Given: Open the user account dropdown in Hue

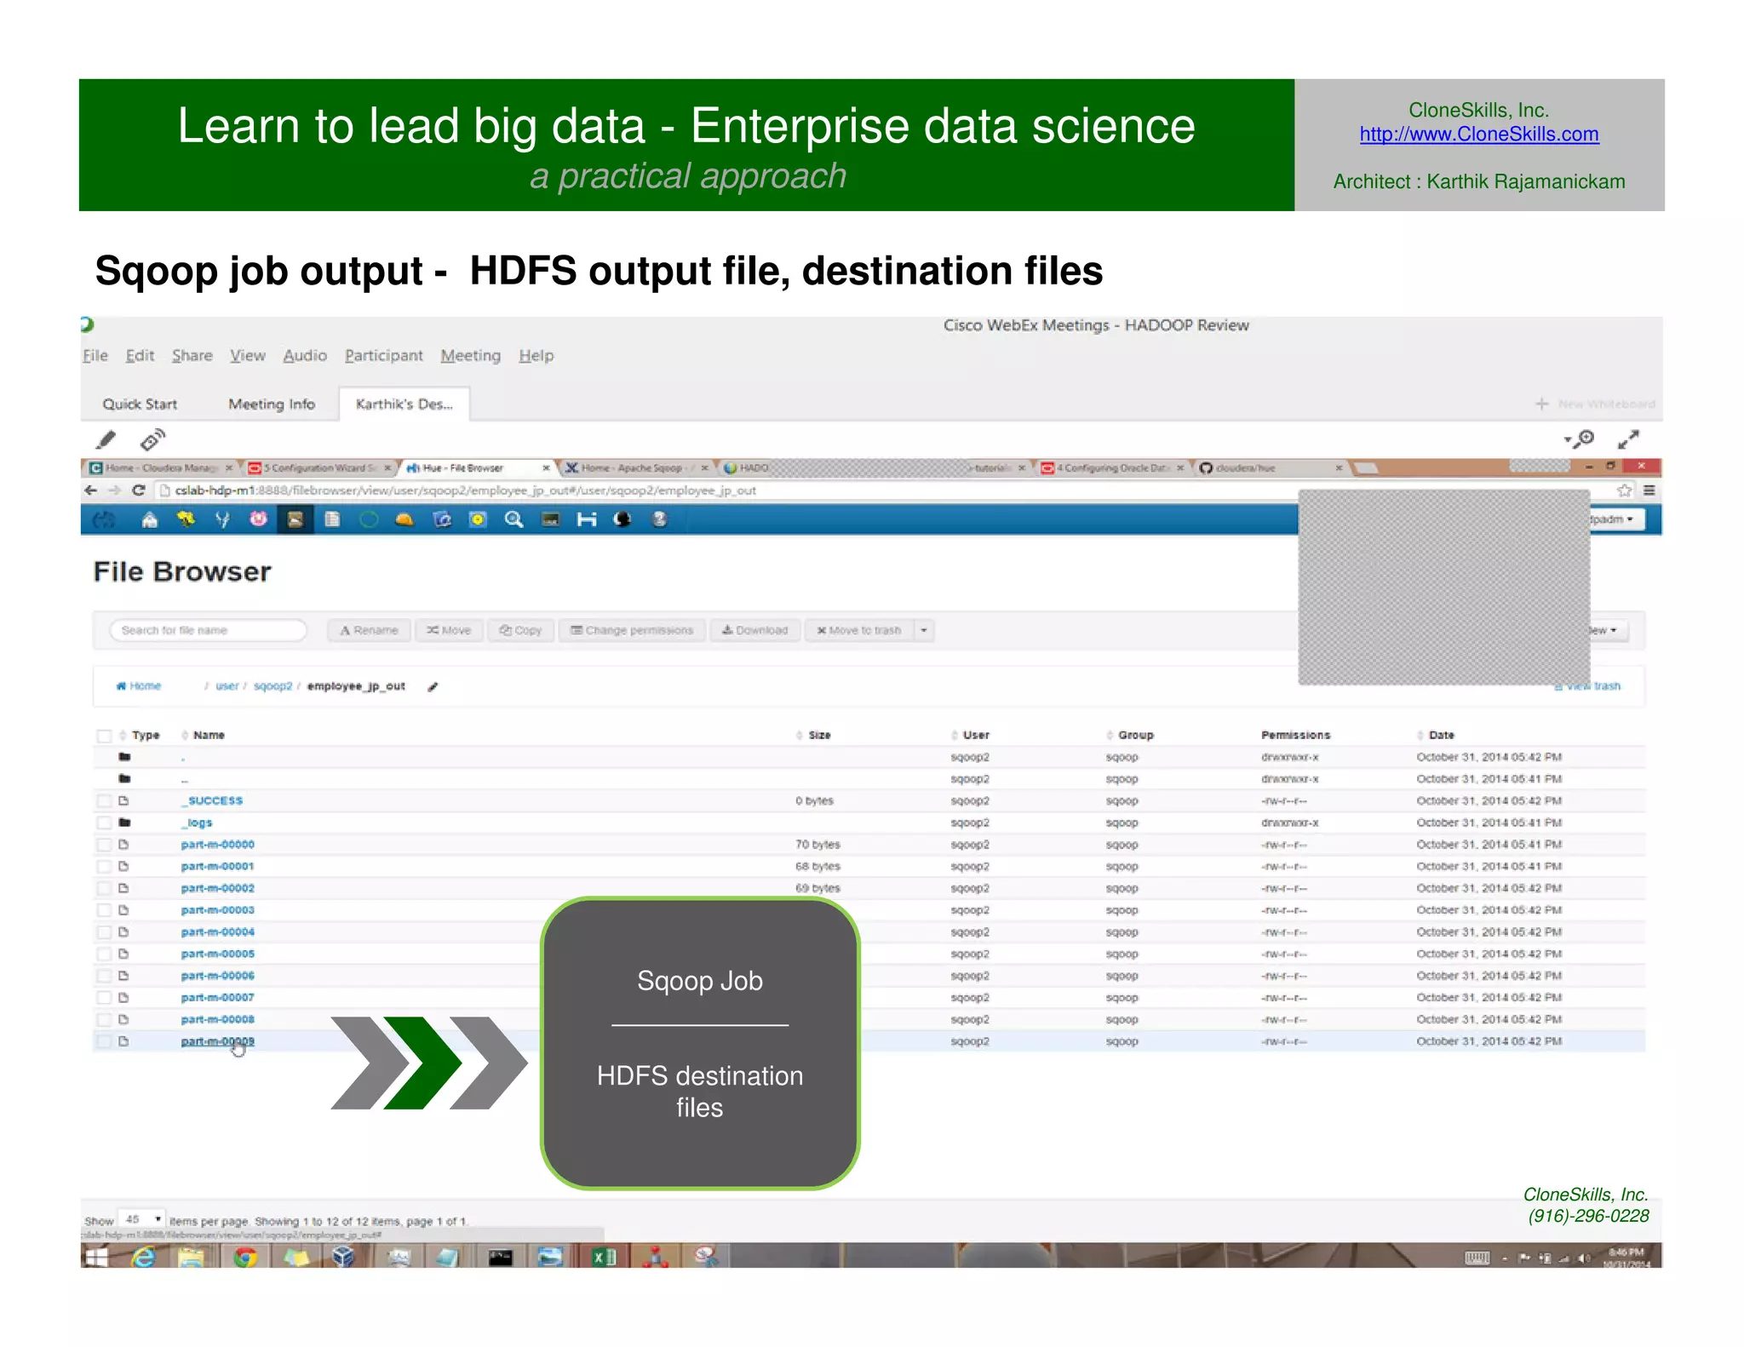Looking at the screenshot, I should coord(1616,519).
